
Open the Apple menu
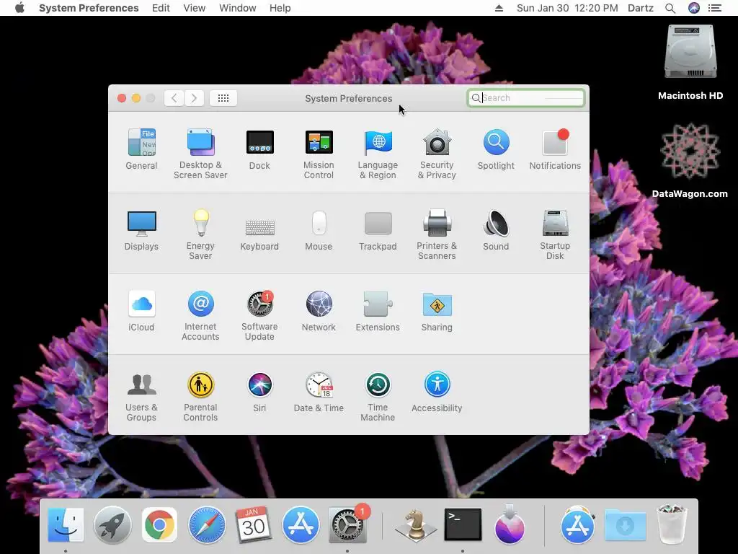click(19, 8)
